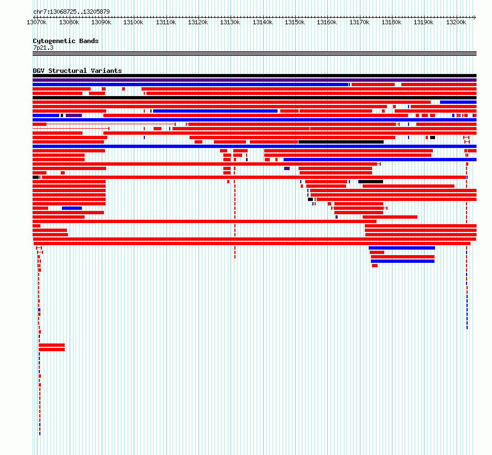Select blue variant spanning 13106k to 13145k

pyautogui.click(x=215, y=111)
